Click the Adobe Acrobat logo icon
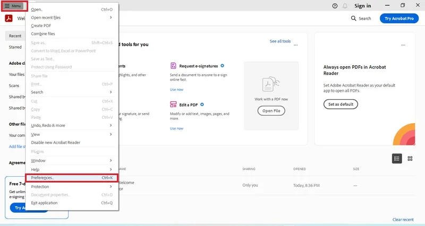 pyautogui.click(x=8, y=19)
